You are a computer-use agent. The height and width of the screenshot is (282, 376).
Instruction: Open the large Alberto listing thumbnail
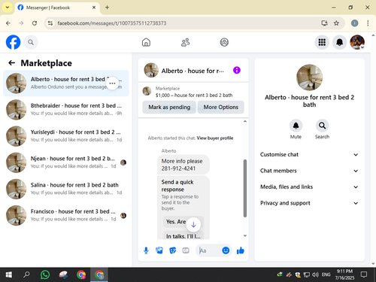click(309, 77)
